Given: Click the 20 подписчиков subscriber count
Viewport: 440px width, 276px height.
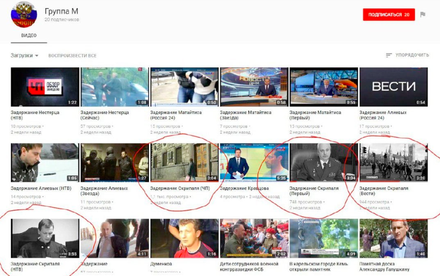Looking at the screenshot, I should point(62,20).
